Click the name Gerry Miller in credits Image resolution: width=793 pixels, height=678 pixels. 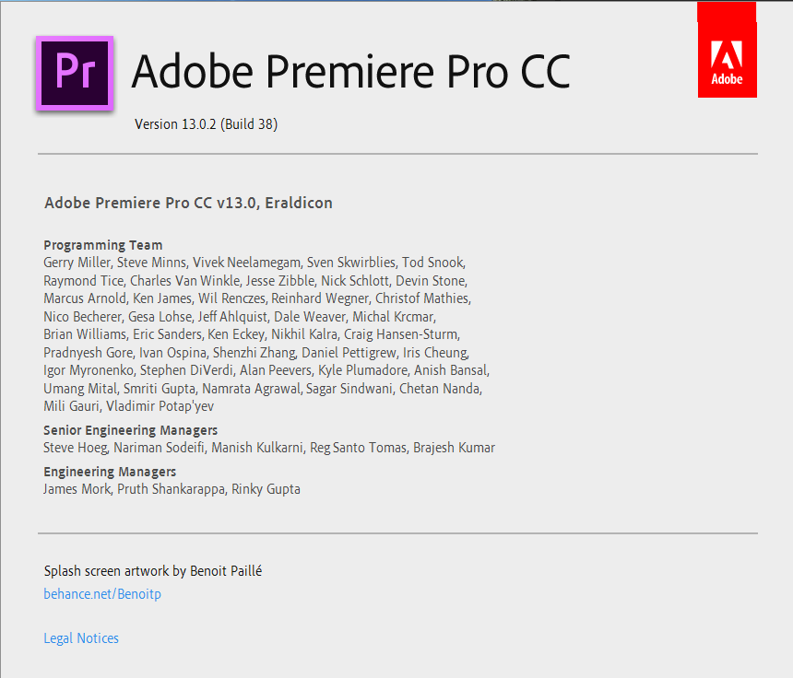point(77,263)
